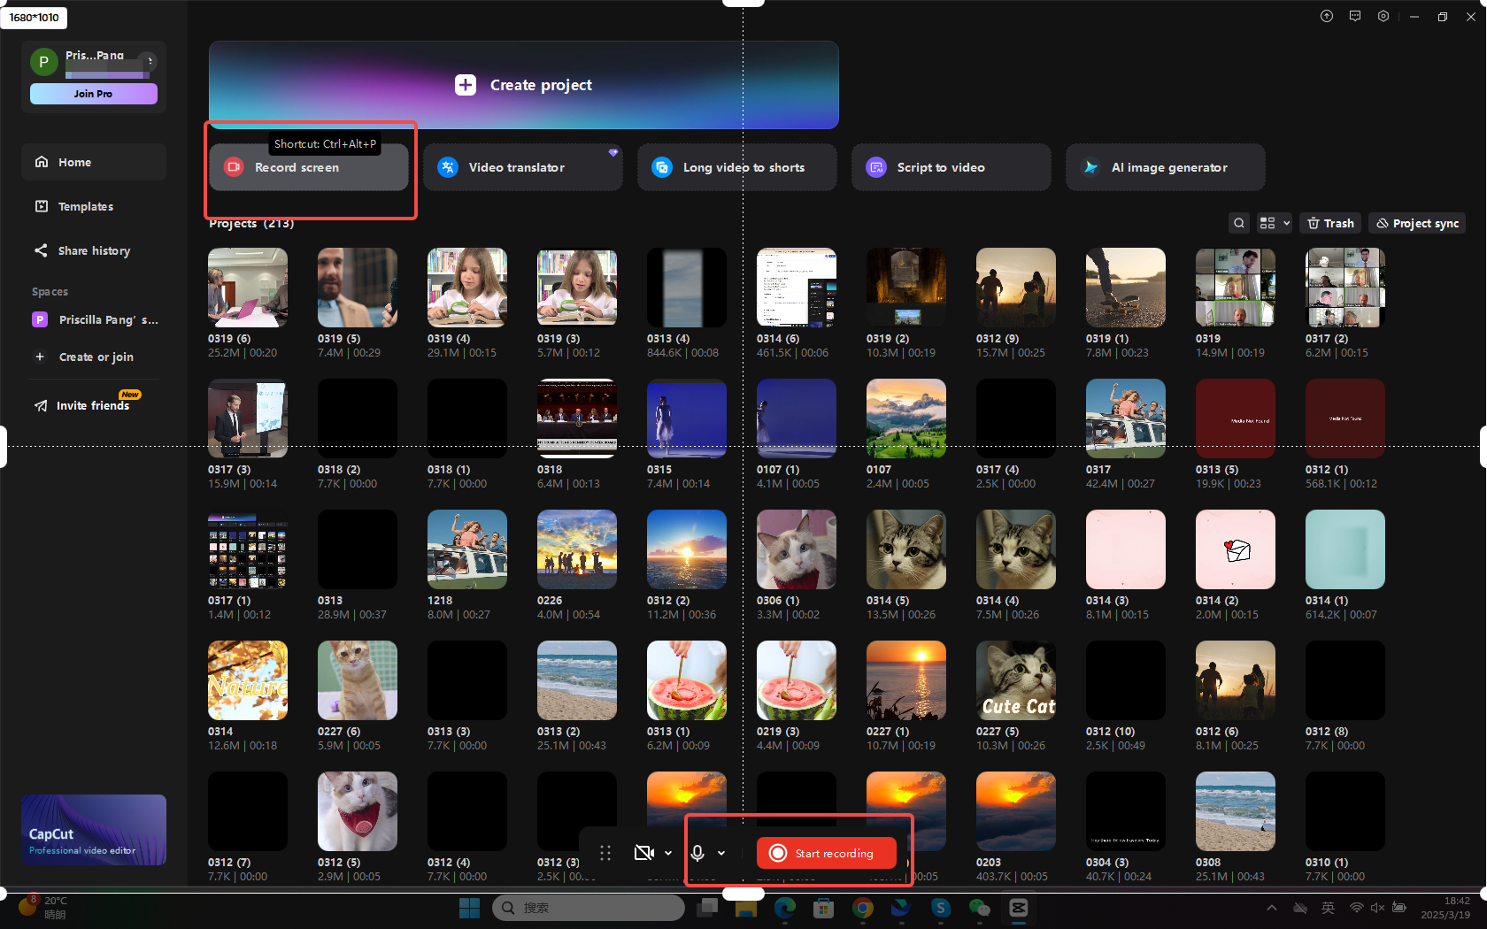Click the CapCut icon on the taskbar

[x=1019, y=908]
